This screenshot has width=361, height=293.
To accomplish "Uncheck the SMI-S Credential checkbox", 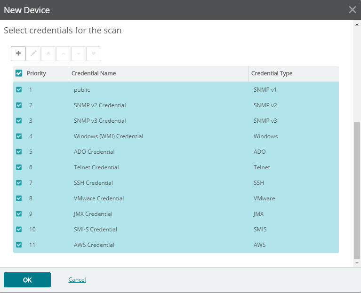I will coord(19,230).
